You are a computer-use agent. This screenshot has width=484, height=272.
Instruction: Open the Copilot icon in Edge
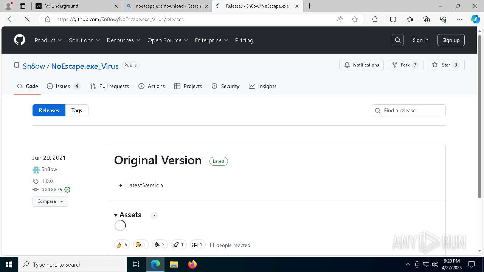tap(475, 19)
